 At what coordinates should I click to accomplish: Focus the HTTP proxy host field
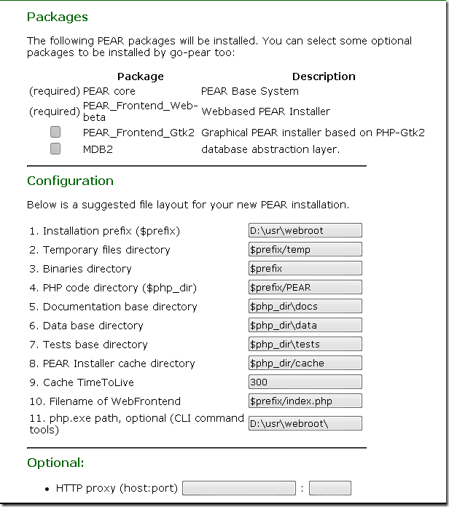tap(239, 488)
